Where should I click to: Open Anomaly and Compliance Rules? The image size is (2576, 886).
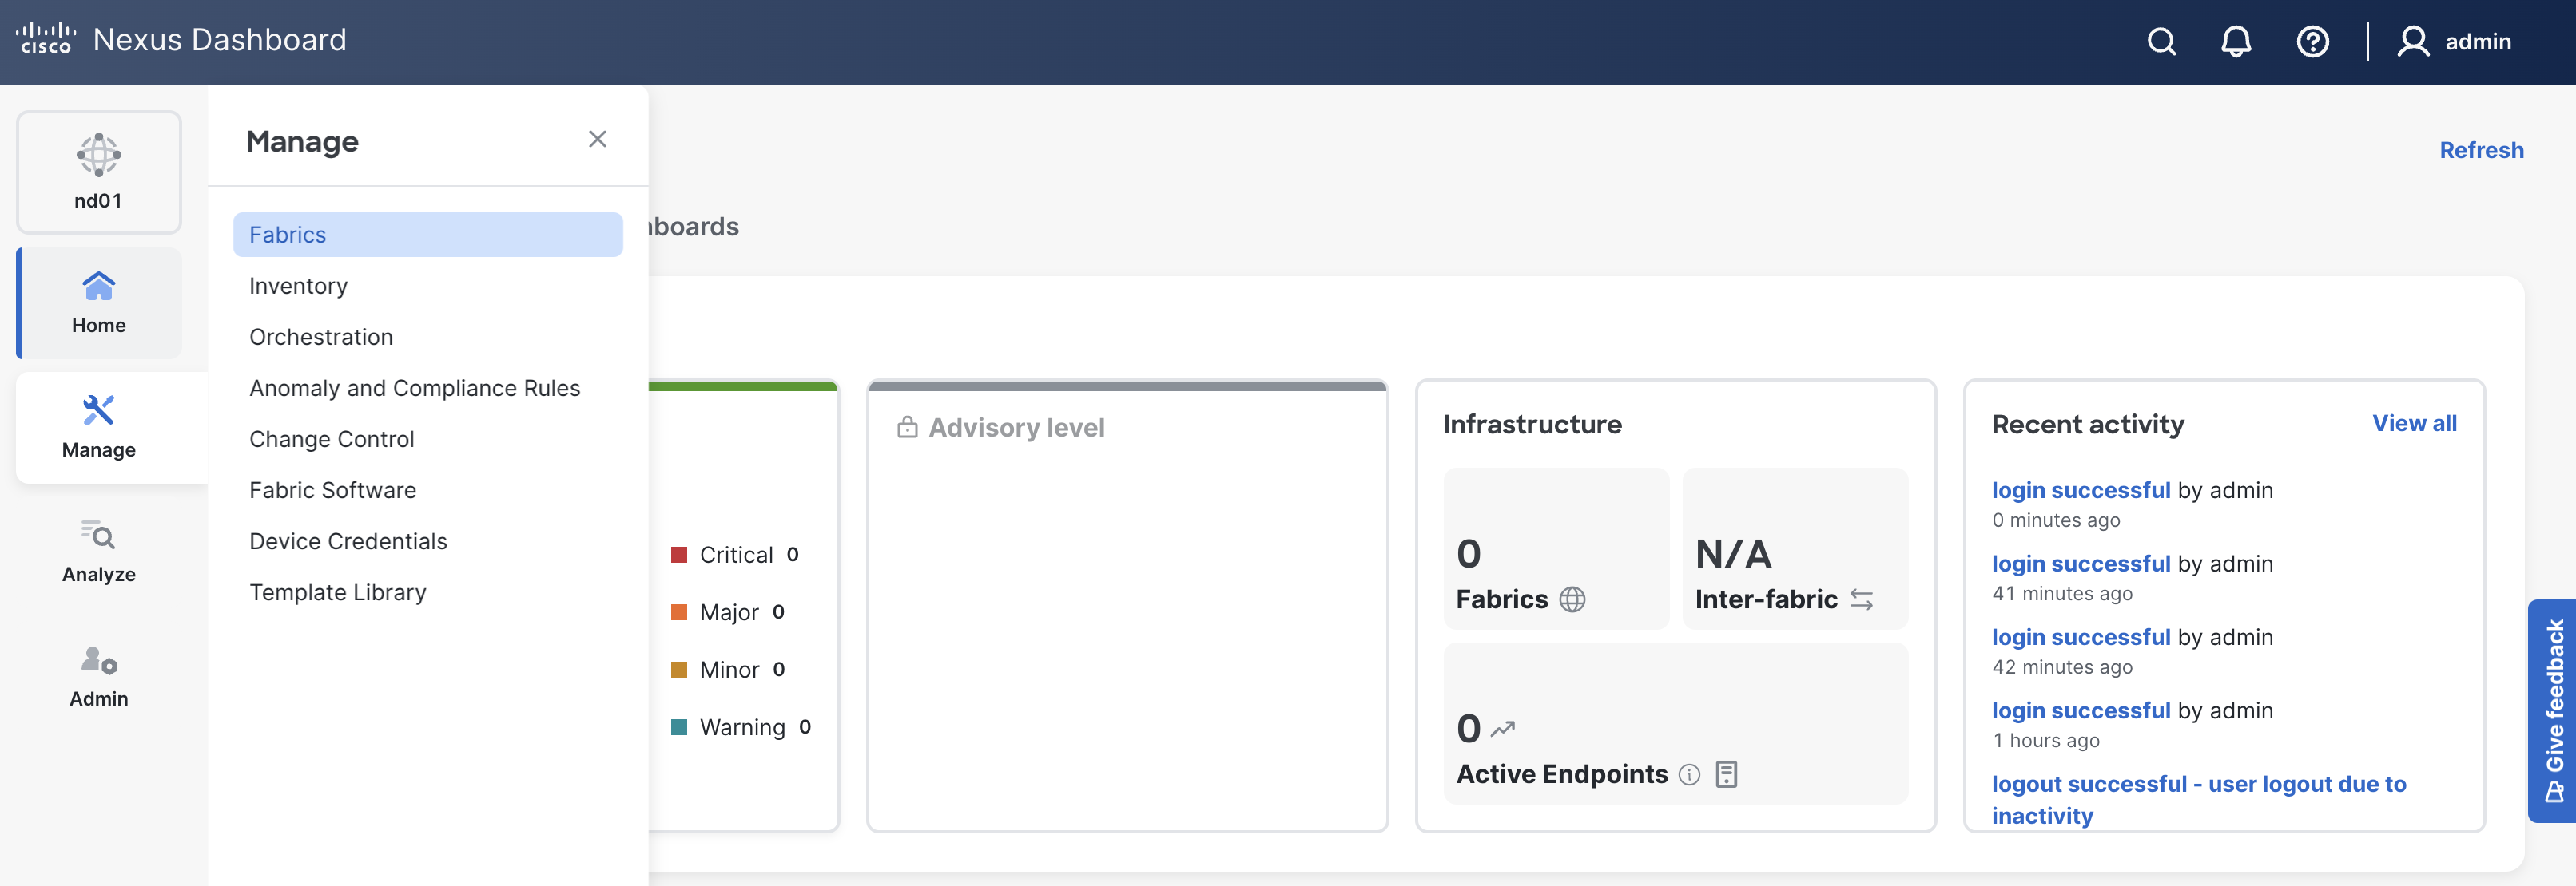(x=414, y=388)
